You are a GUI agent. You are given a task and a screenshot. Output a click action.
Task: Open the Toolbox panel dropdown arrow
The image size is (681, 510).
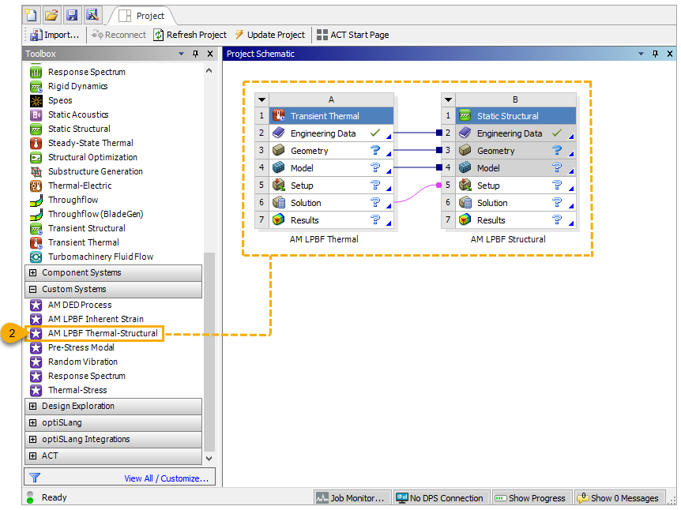(x=181, y=54)
